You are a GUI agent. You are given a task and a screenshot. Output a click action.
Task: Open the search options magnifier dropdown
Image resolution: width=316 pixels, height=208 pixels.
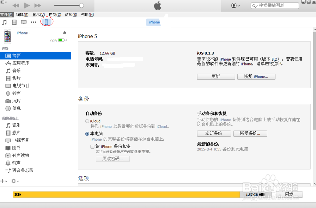click(255, 6)
